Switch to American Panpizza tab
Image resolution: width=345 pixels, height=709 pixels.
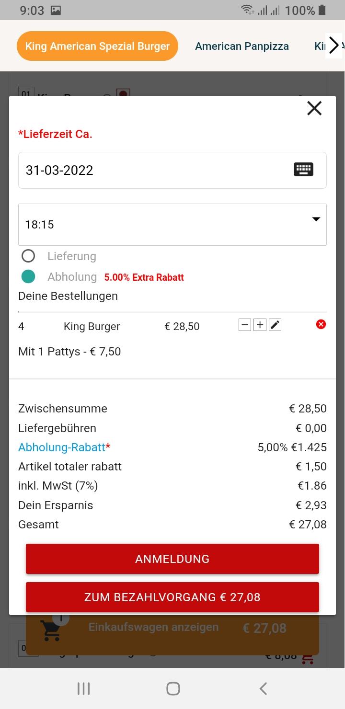coord(242,46)
